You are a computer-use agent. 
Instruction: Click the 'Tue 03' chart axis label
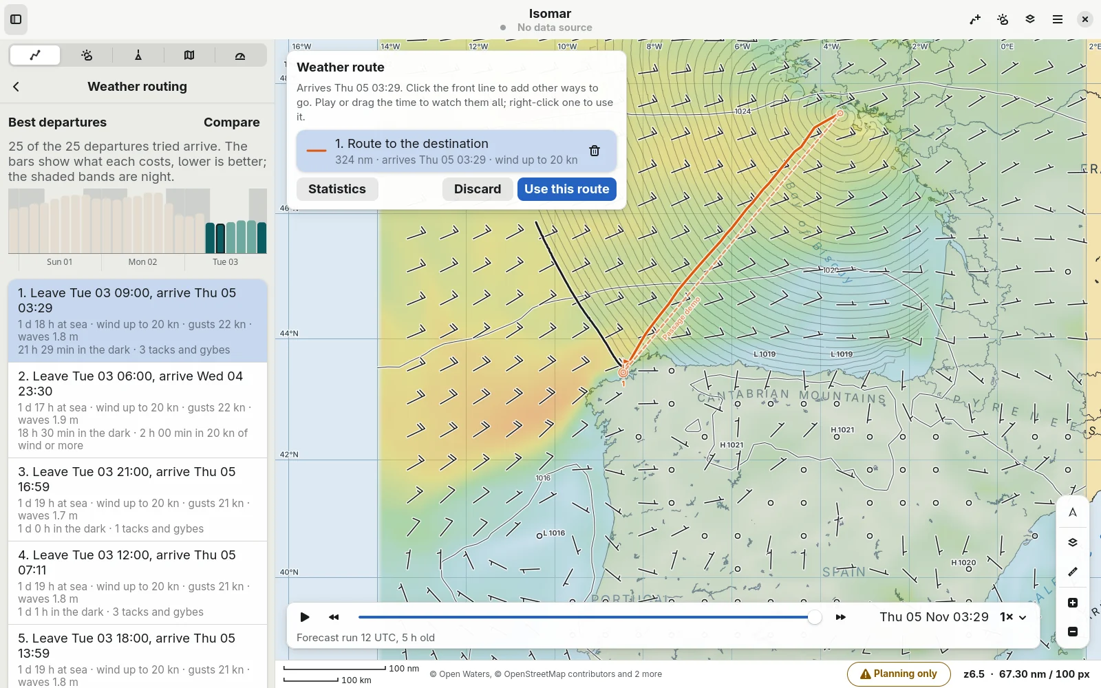point(225,262)
